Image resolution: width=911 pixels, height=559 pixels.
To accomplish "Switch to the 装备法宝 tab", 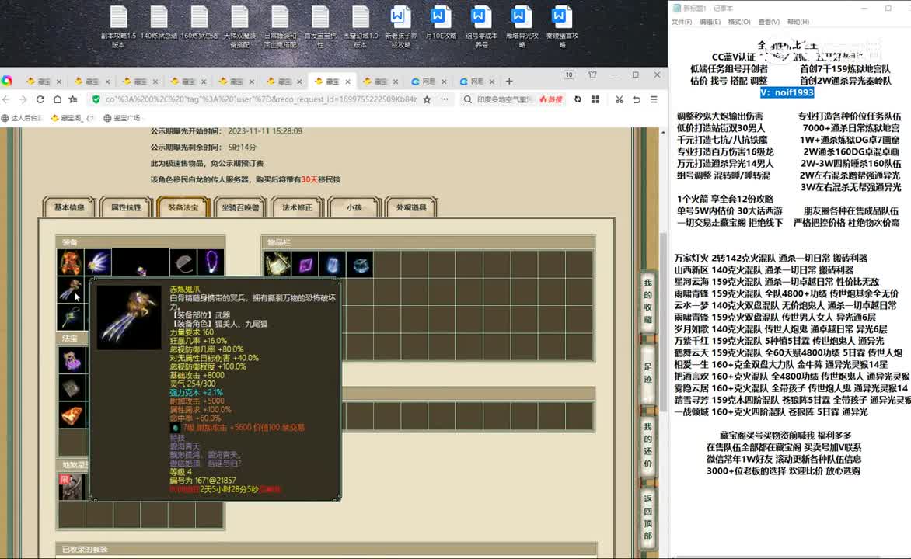I will tap(183, 207).
